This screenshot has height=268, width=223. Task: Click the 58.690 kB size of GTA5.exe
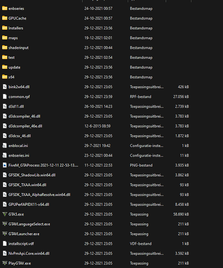pos(181,214)
